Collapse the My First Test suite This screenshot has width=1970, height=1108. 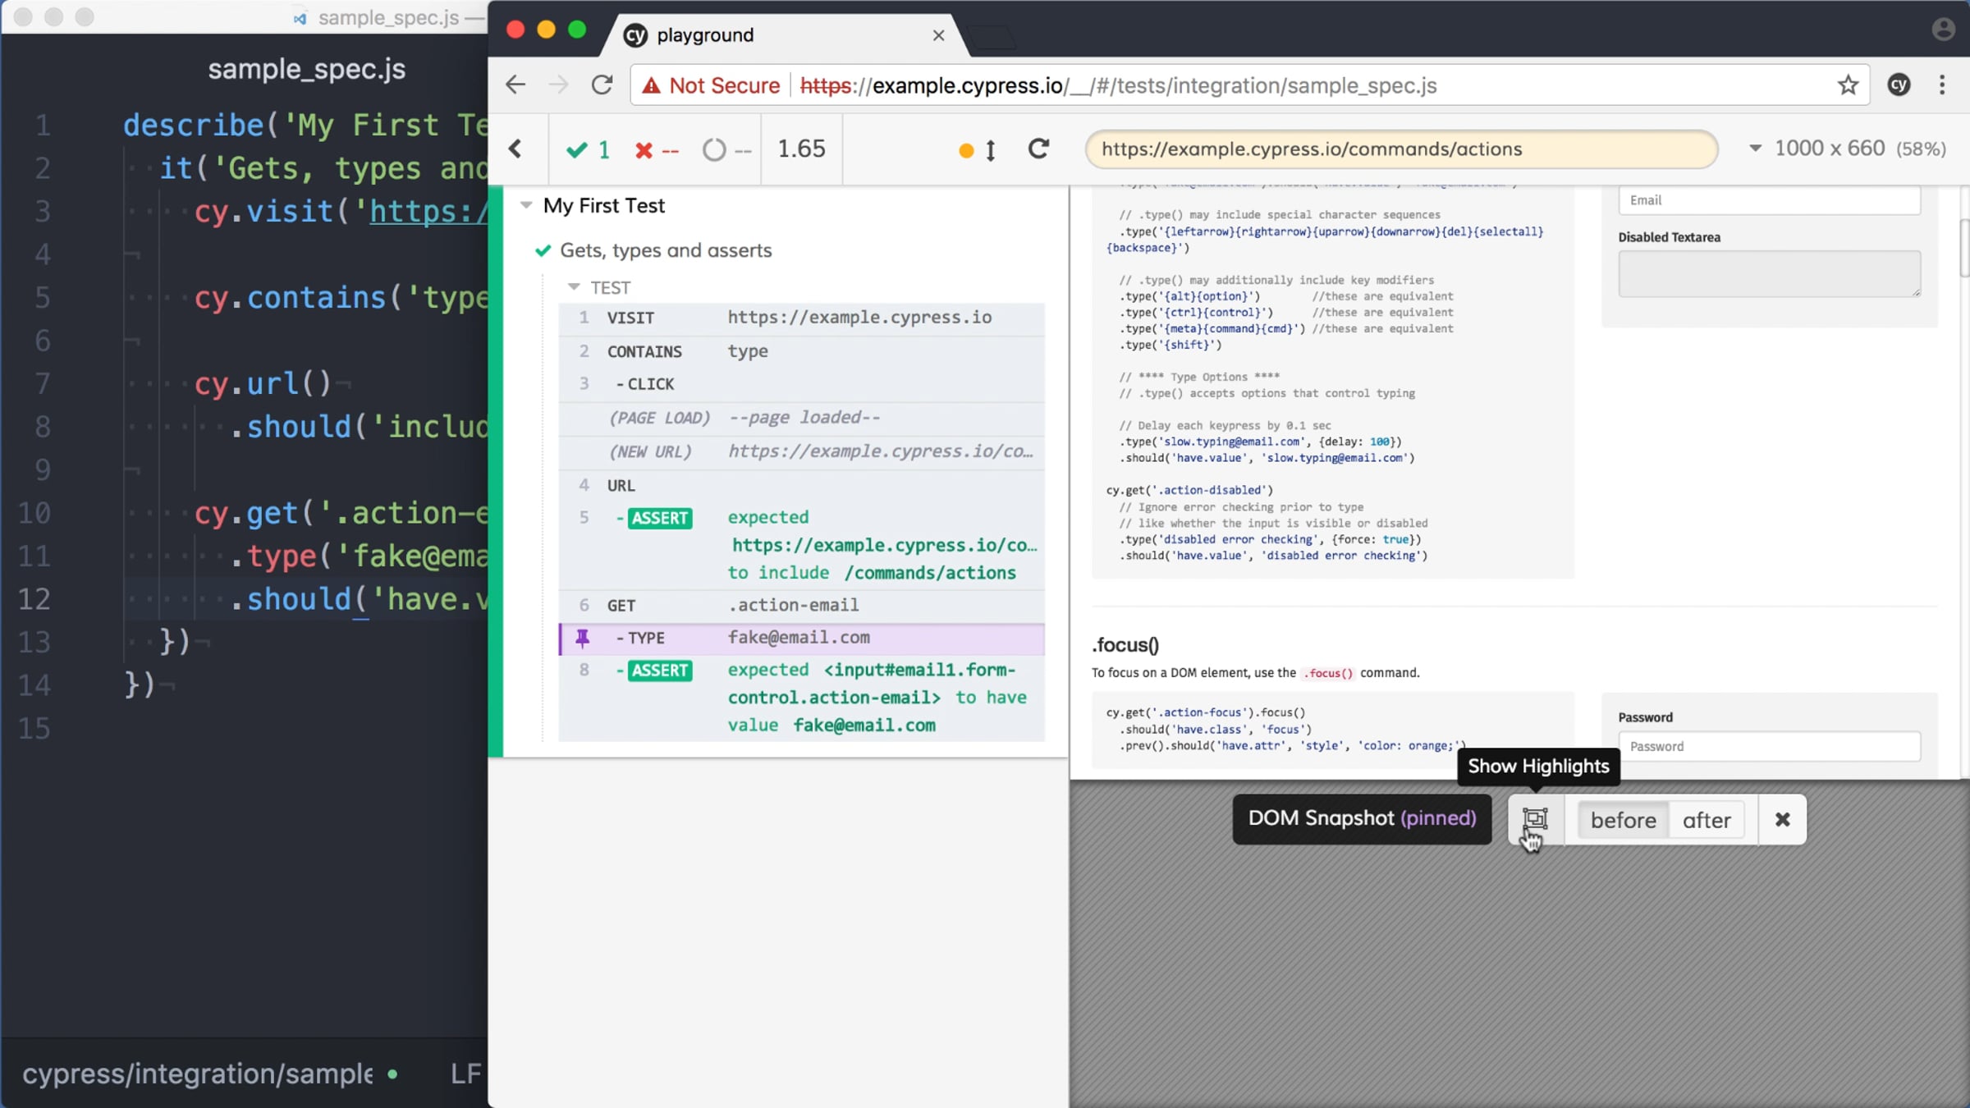526,205
